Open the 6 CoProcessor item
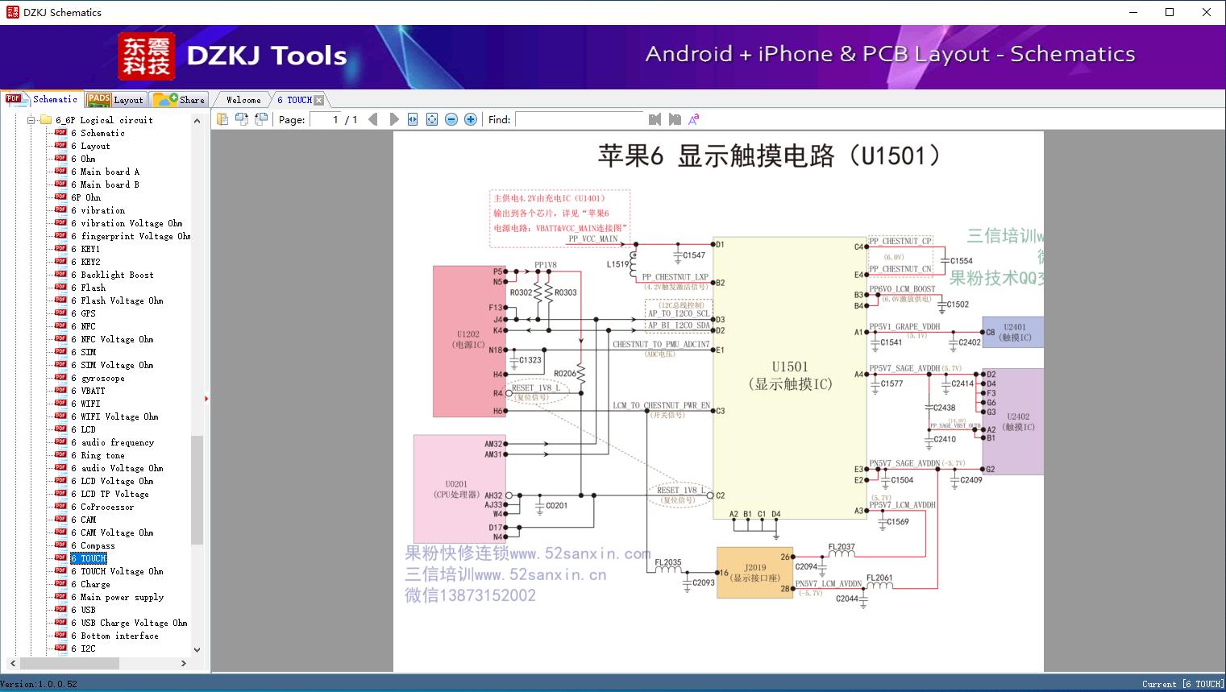The width and height of the screenshot is (1226, 692). coord(102,507)
